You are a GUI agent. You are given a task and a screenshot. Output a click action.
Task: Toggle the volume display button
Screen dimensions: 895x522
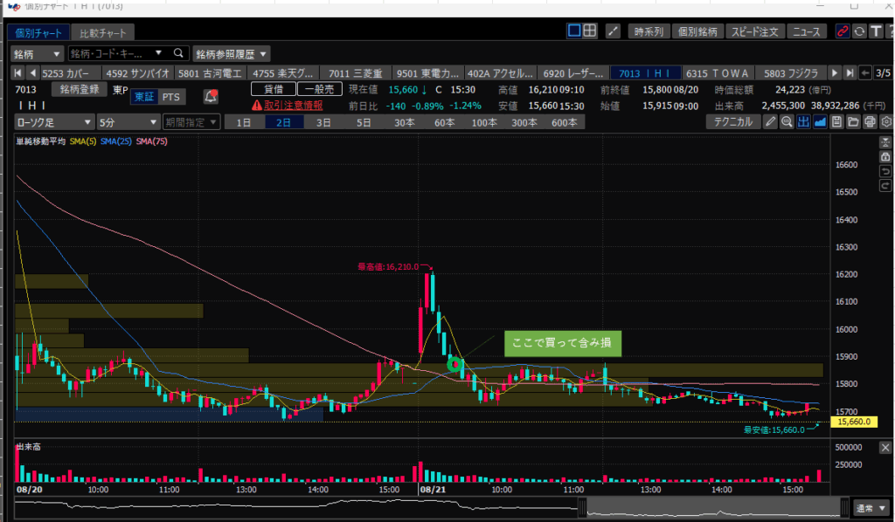803,122
